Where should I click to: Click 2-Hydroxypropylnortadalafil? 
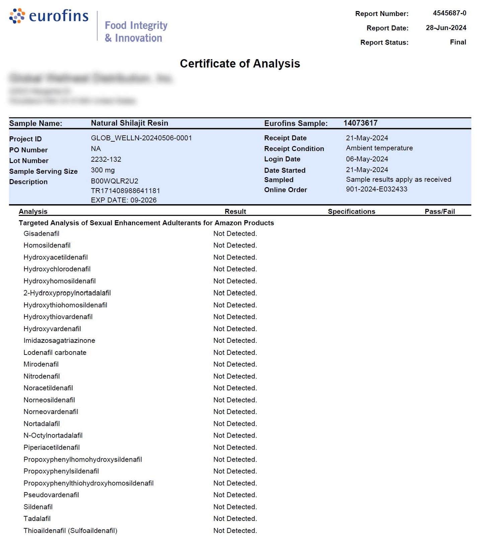coord(67,293)
